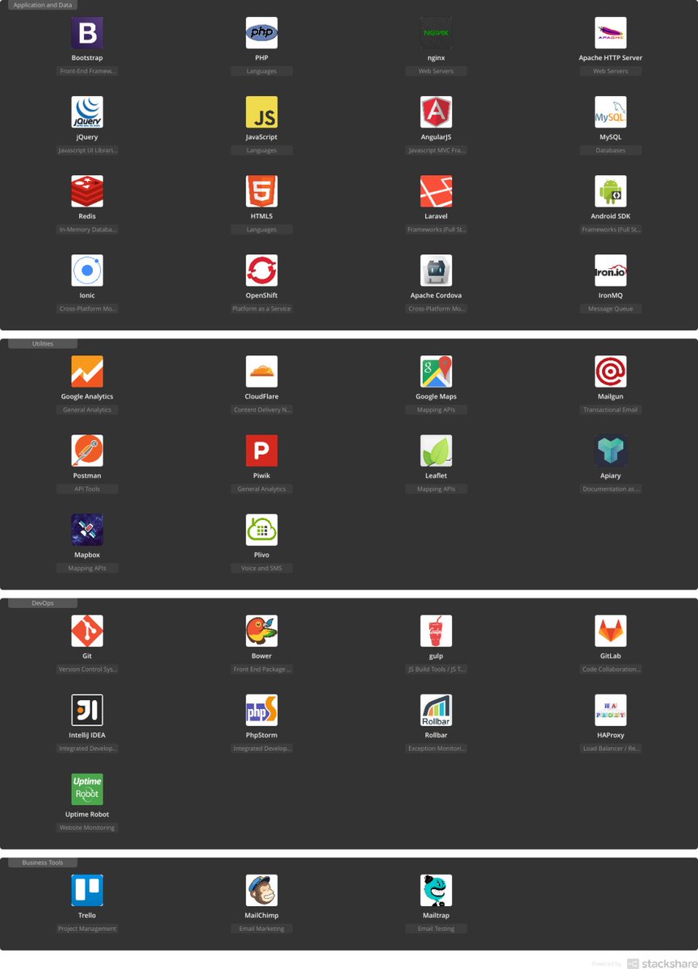698x969 pixels.
Task: Click the IntelliJ IDEA icon
Action: [87, 710]
